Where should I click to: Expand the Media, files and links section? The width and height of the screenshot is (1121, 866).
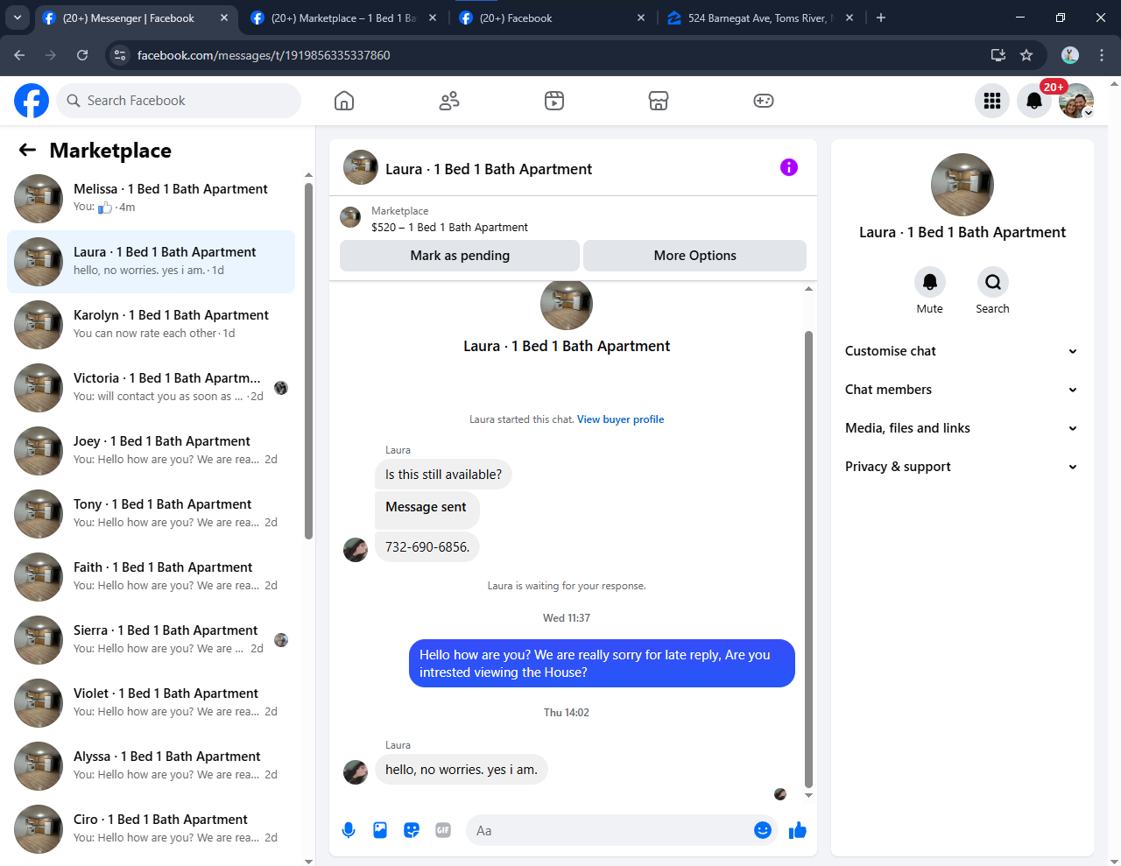pos(962,428)
